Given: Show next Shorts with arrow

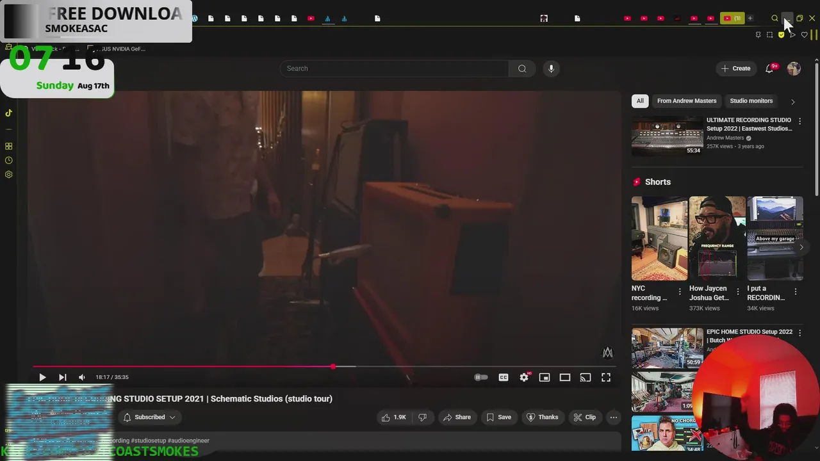Looking at the screenshot, I should coord(801,247).
